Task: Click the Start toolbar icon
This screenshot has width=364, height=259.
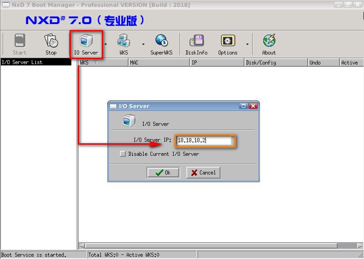Action: [x=20, y=44]
